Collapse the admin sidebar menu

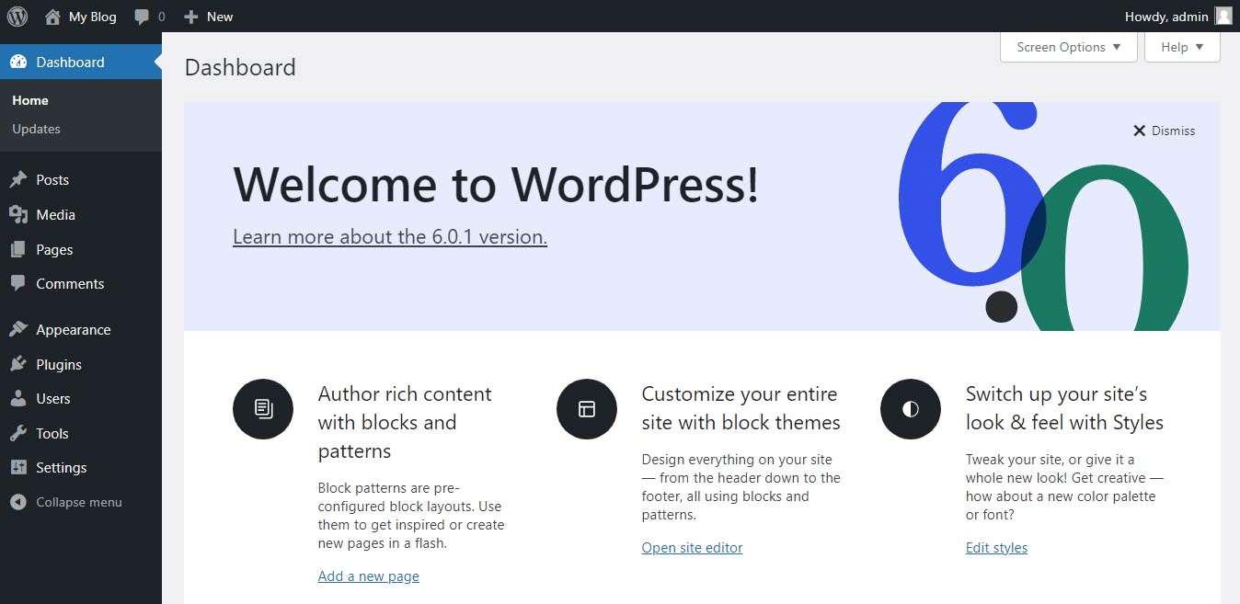81,502
